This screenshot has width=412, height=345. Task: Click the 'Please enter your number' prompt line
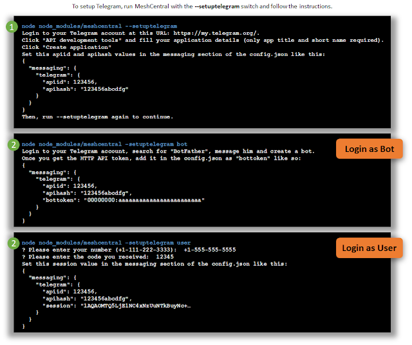(129, 250)
